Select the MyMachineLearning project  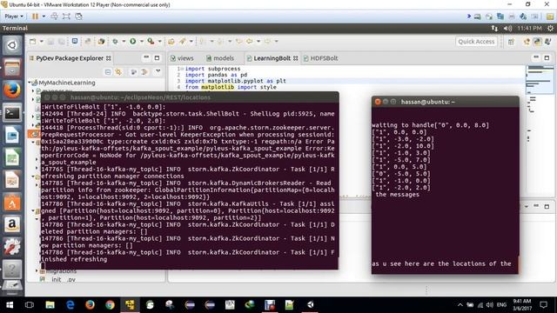pos(67,83)
